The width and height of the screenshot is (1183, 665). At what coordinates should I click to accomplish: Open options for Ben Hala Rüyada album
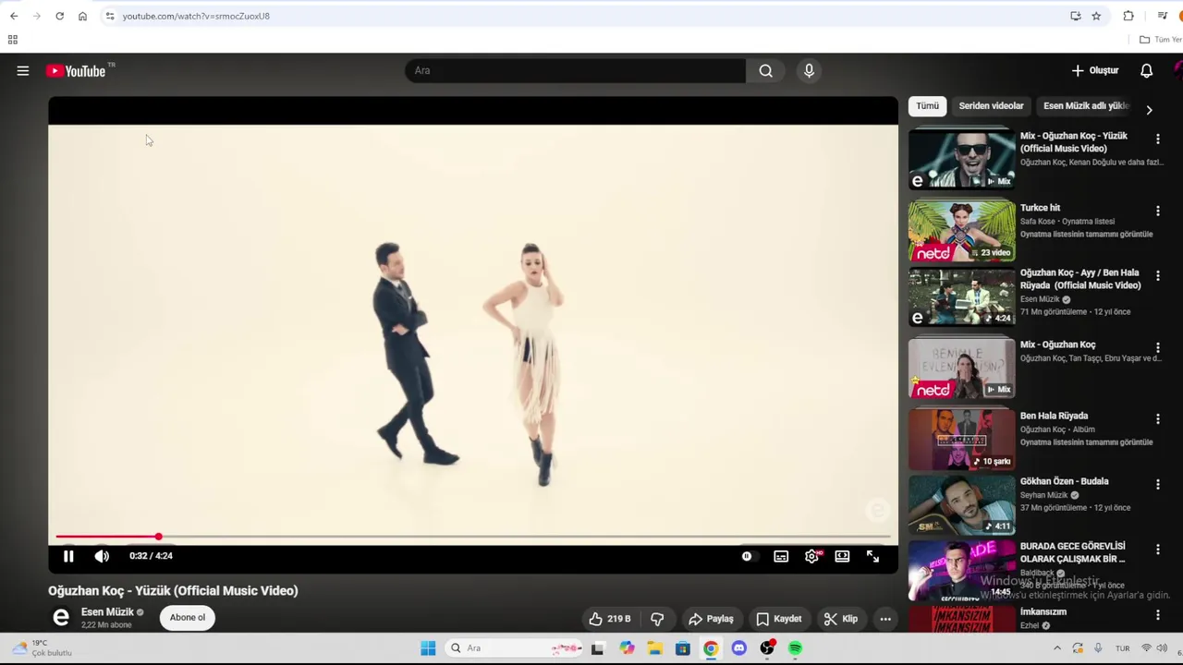point(1157,418)
